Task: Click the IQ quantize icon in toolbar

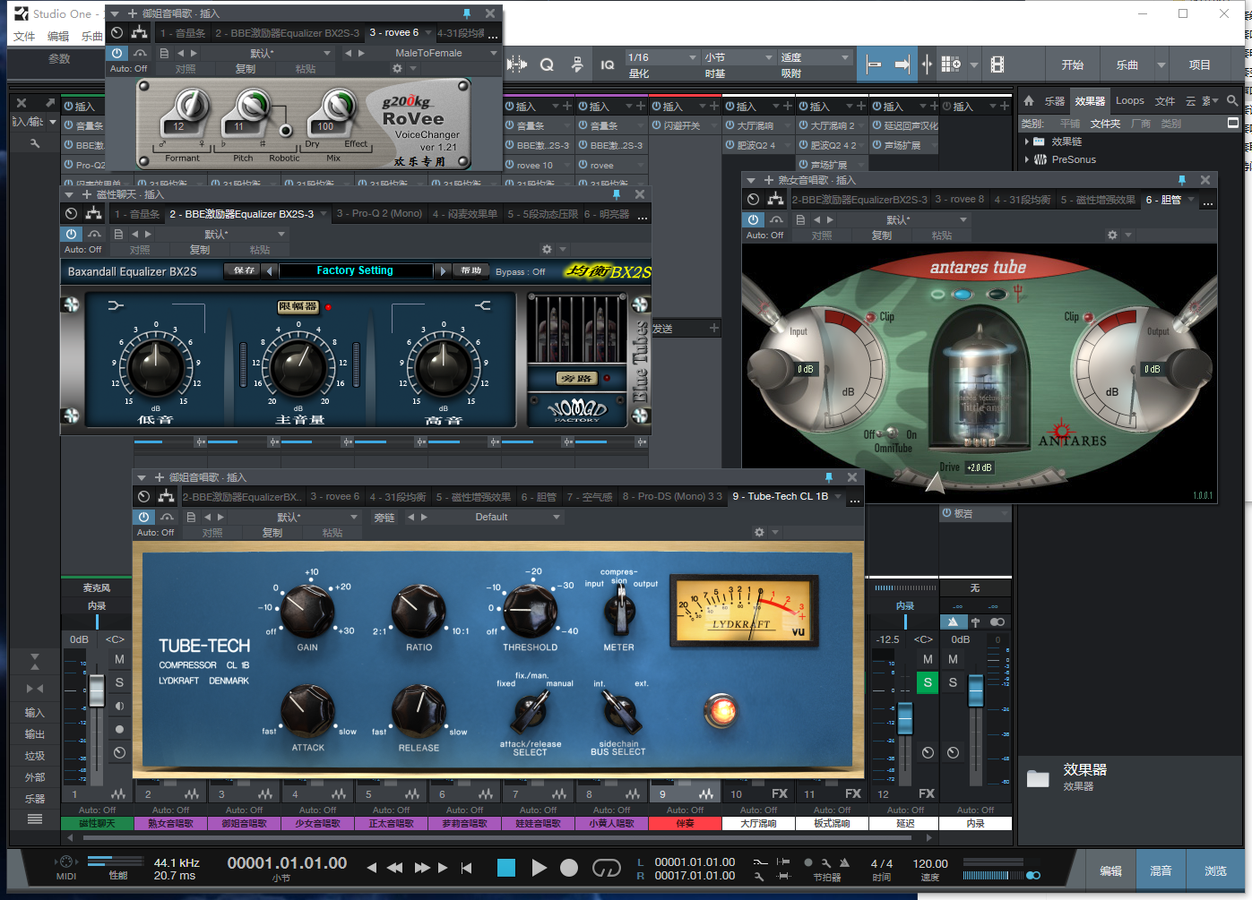Action: tap(607, 64)
